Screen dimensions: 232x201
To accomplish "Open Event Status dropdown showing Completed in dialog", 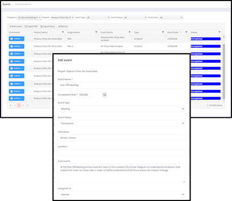I will coord(121,124).
